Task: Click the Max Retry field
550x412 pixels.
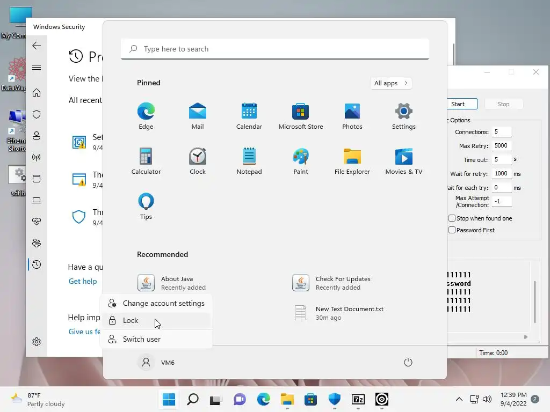Action: (502, 146)
